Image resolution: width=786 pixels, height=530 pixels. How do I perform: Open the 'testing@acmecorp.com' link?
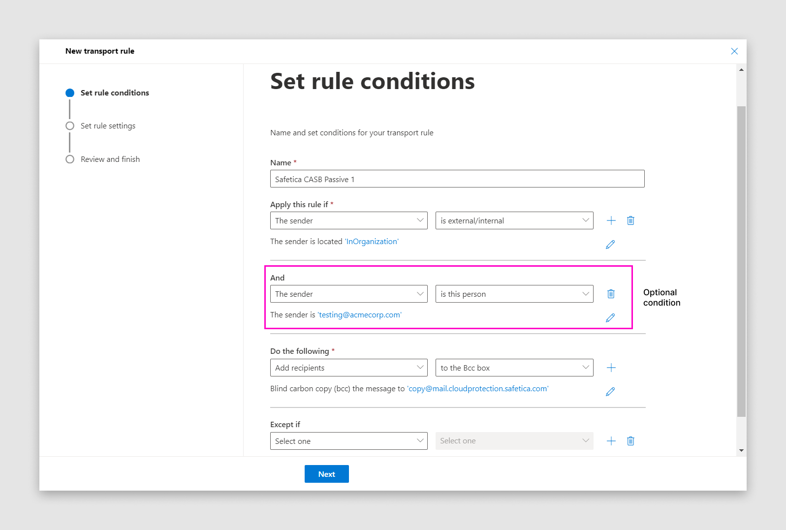click(x=359, y=315)
